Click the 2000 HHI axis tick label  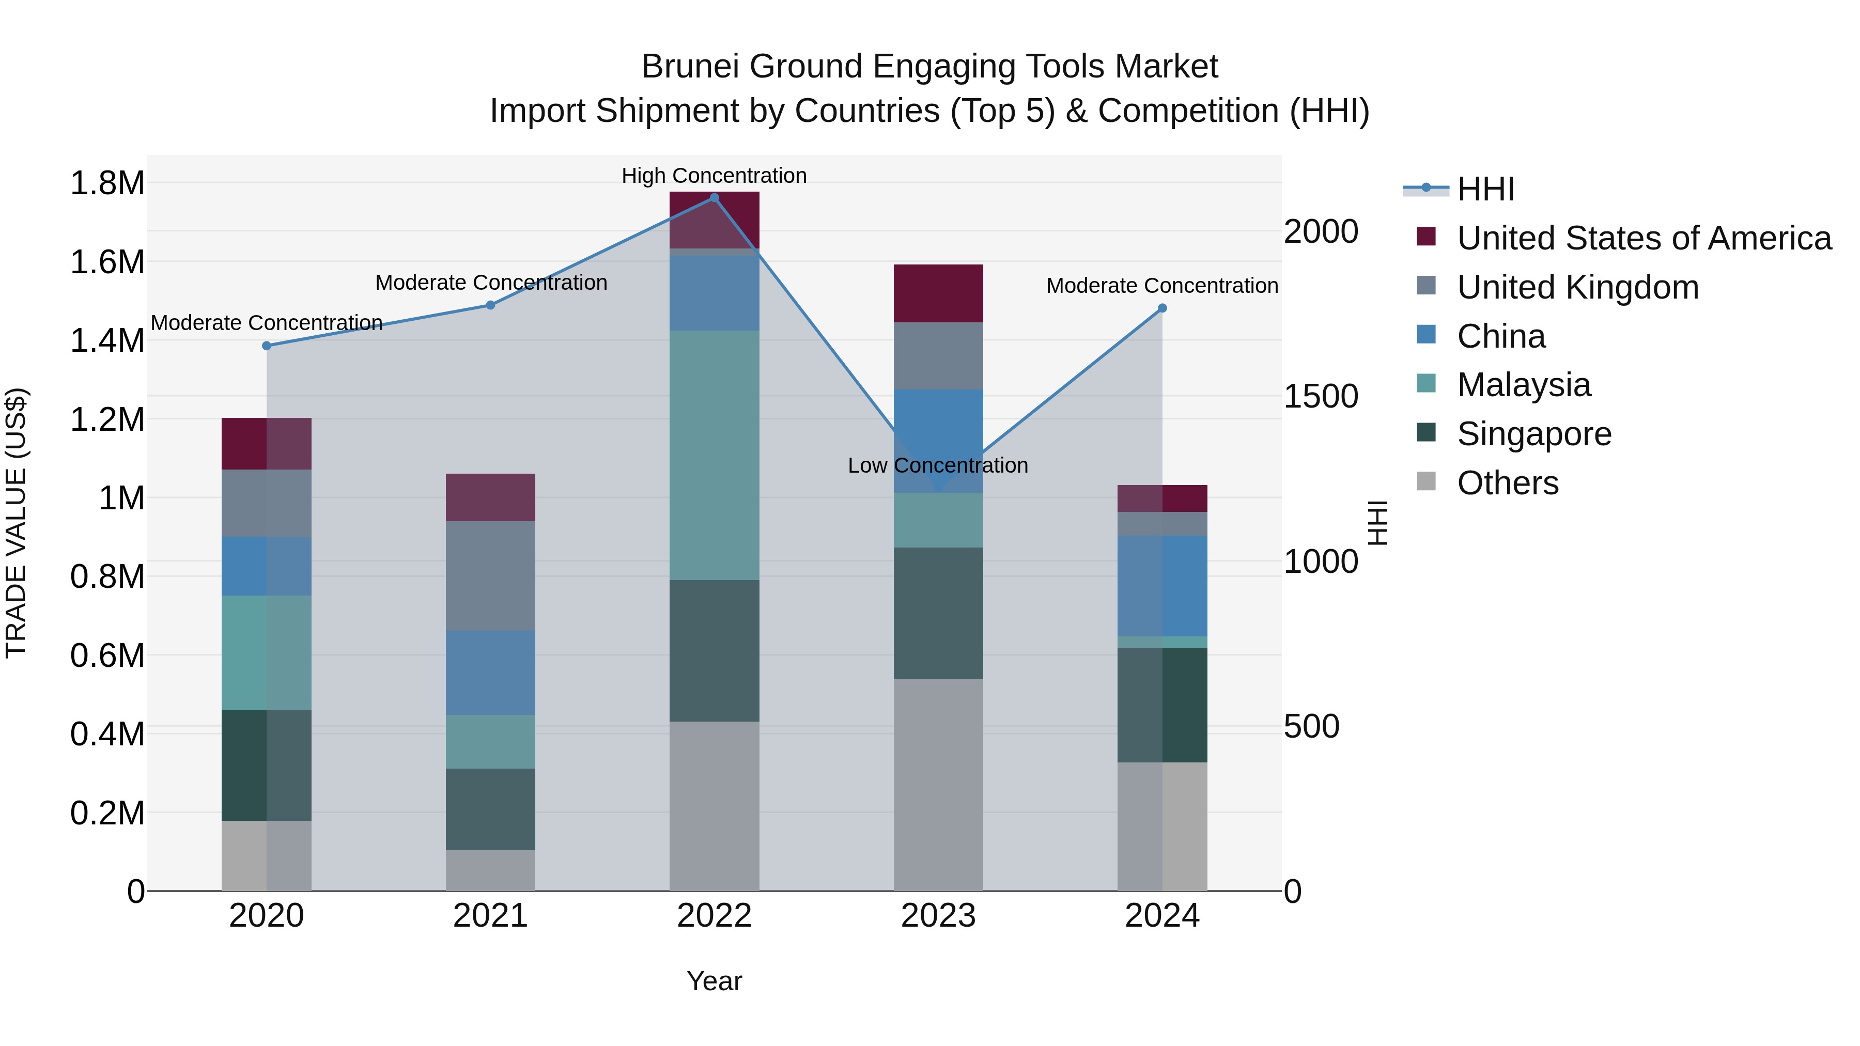click(x=1321, y=232)
